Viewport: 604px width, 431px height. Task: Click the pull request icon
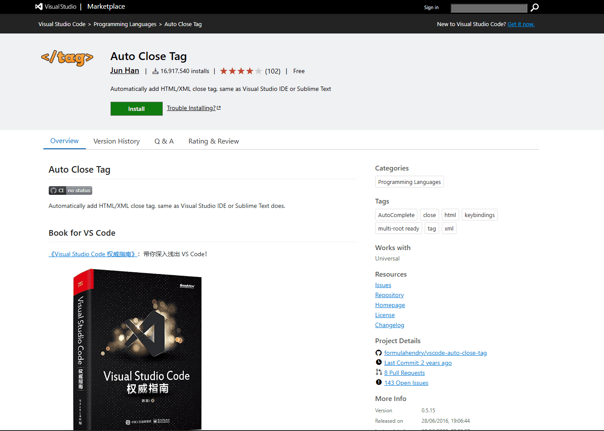379,372
